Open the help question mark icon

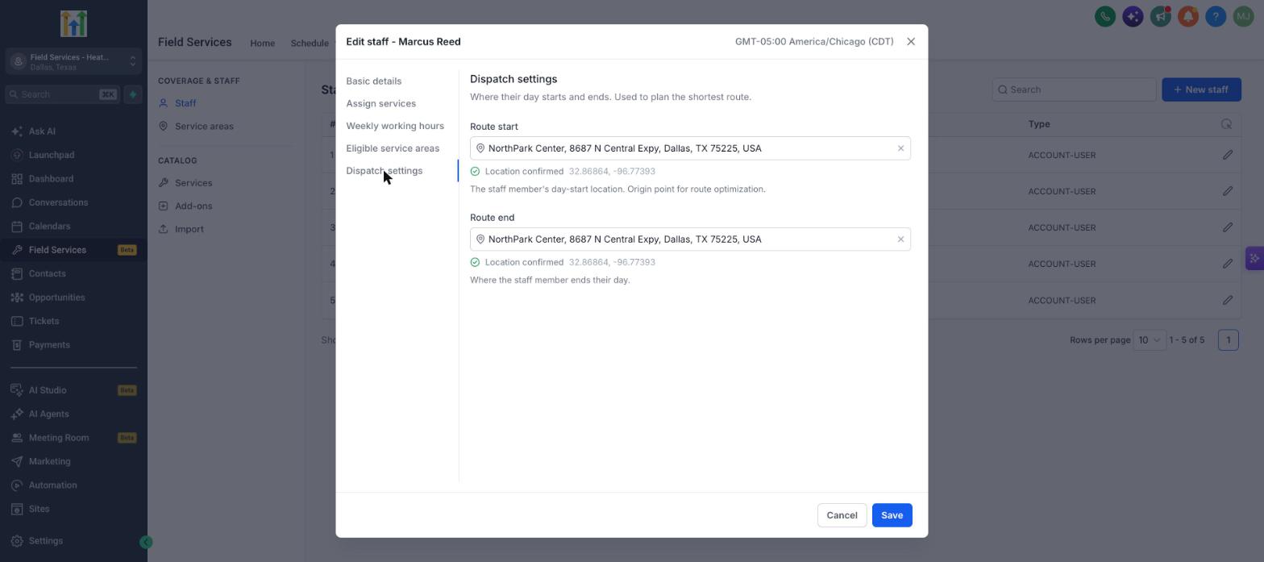click(x=1216, y=16)
